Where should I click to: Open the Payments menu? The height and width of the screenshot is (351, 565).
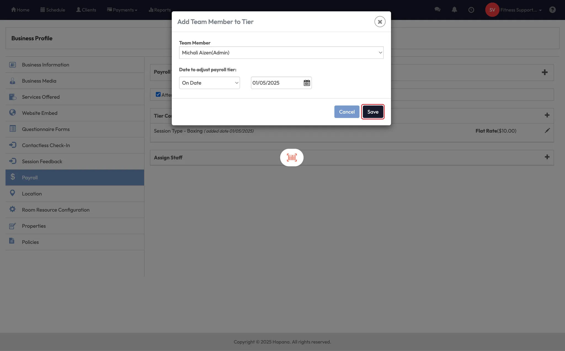point(122,10)
